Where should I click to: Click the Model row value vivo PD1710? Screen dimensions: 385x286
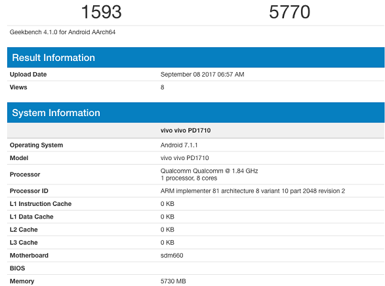pyautogui.click(x=185, y=158)
